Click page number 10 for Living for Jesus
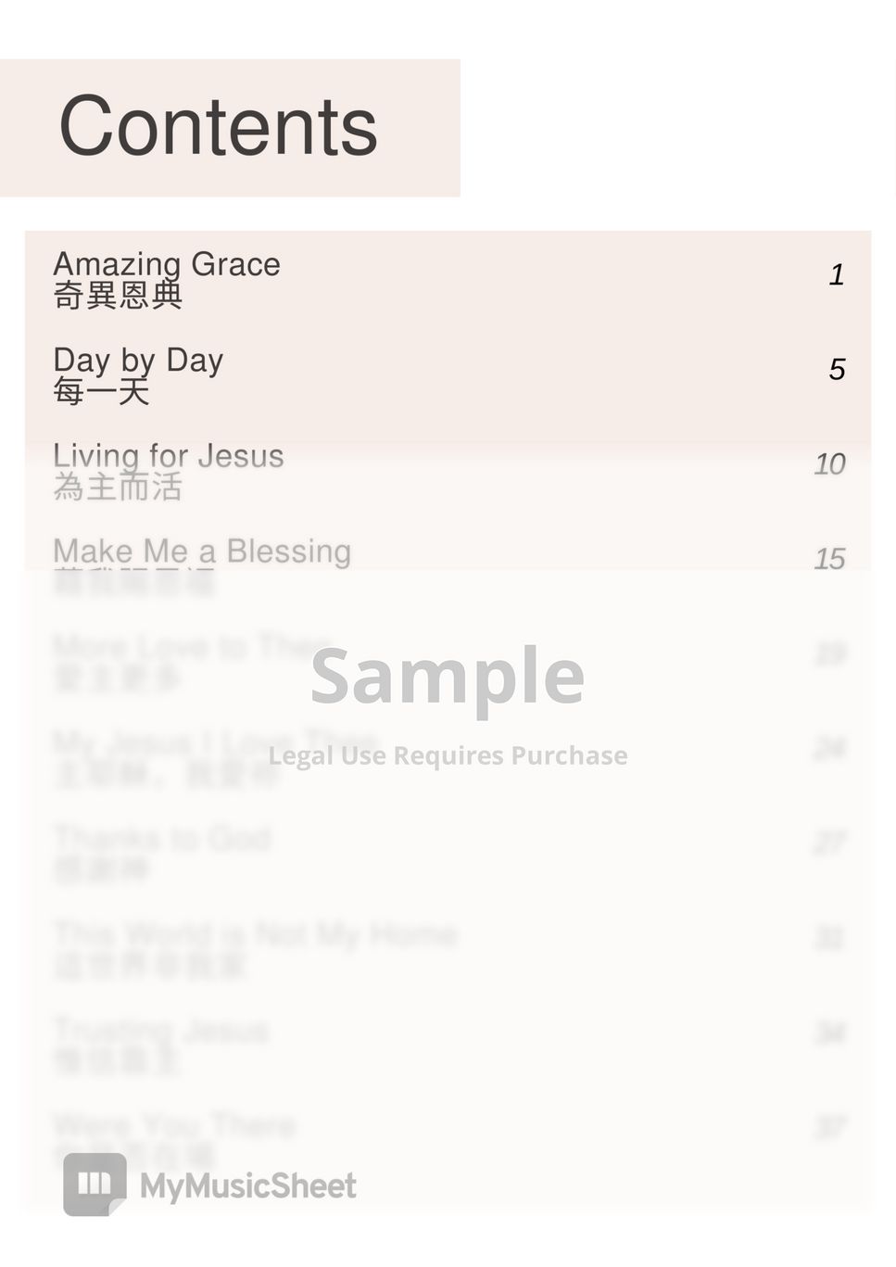This screenshot has height=1267, width=896. click(x=829, y=464)
